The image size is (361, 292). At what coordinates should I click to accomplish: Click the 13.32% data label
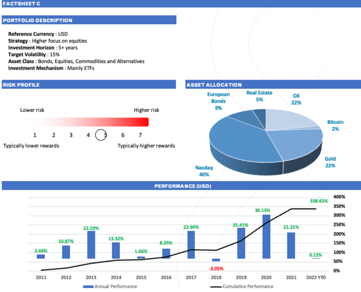pyautogui.click(x=116, y=239)
